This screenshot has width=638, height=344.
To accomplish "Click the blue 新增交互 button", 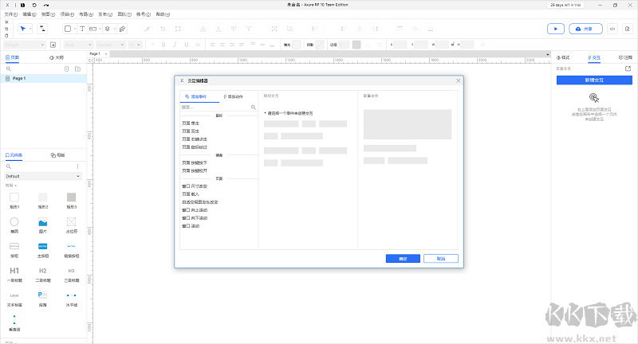I will (595, 80).
